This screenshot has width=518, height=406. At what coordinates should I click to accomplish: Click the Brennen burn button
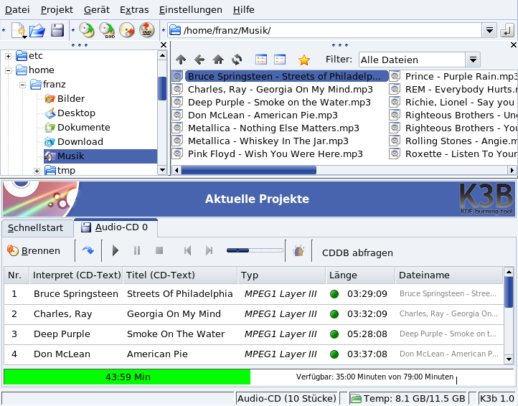[x=34, y=251]
